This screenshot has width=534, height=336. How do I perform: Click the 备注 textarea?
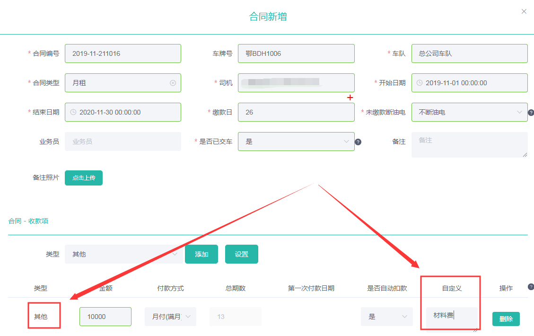(469, 144)
